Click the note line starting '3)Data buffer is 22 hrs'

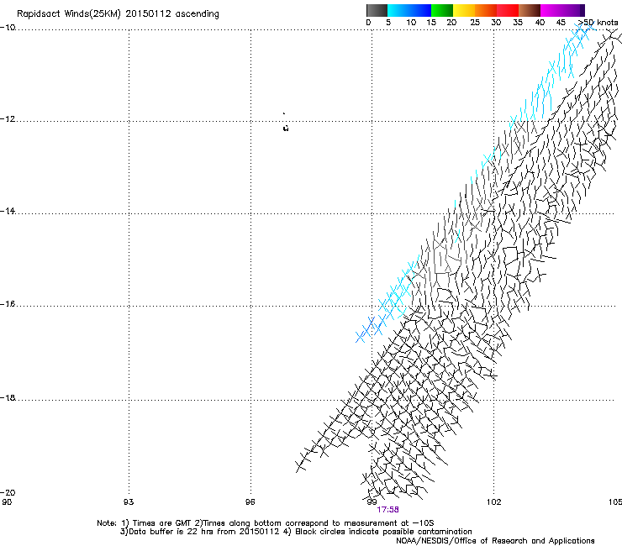[296, 532]
